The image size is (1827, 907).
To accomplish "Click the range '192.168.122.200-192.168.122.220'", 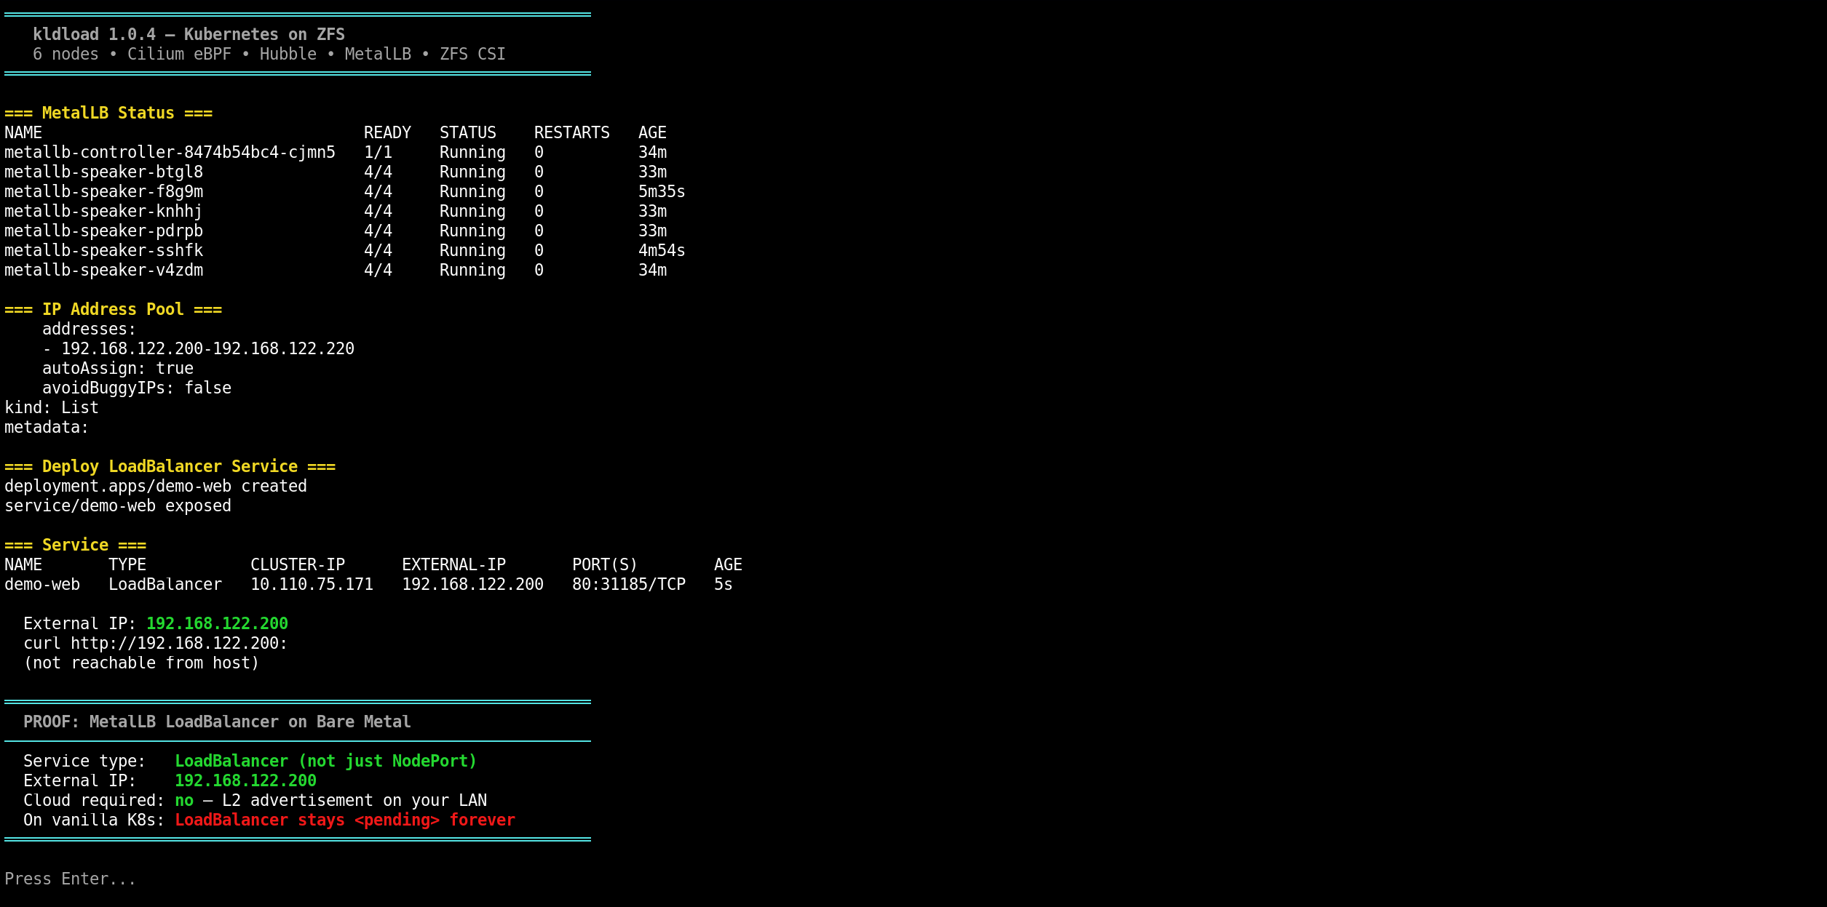I will pyautogui.click(x=207, y=348).
